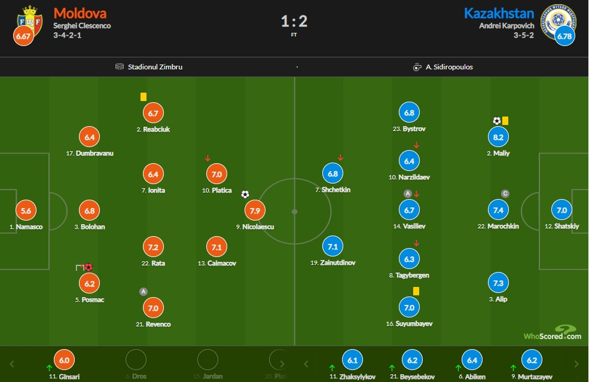589x382 pixels.
Task: Open the Kazakhstan team link
Action: pos(498,13)
